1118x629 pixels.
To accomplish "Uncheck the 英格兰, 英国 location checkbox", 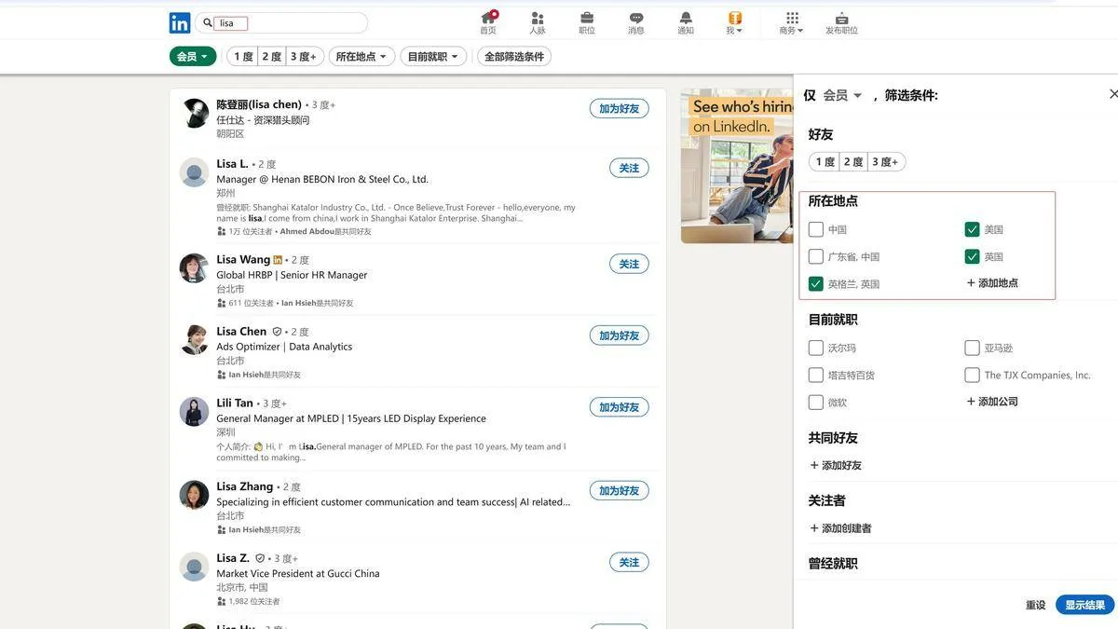I will point(816,283).
